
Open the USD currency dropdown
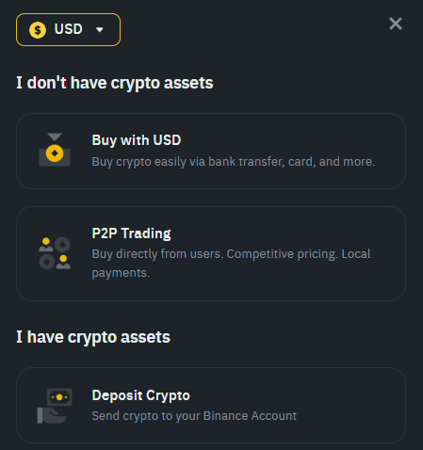[68, 30]
